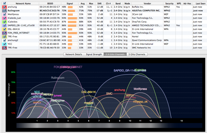The width and height of the screenshot is (207, 133).
Task: Click the Rulingcom signal strength bar
Action: pos(73,11)
